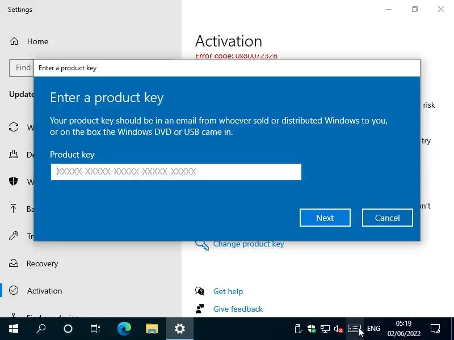The image size is (454, 340).
Task: Open Windows Security tray shield icon
Action: coord(312,329)
